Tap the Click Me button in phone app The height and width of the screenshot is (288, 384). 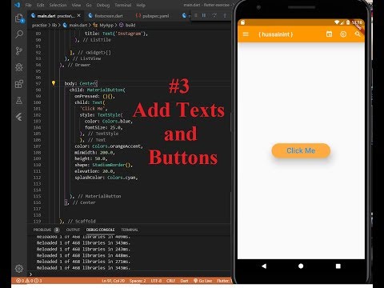pos(301,150)
